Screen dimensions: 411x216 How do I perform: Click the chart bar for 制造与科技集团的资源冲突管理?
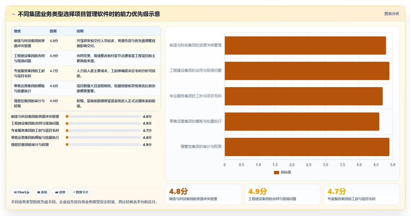pos(305,45)
